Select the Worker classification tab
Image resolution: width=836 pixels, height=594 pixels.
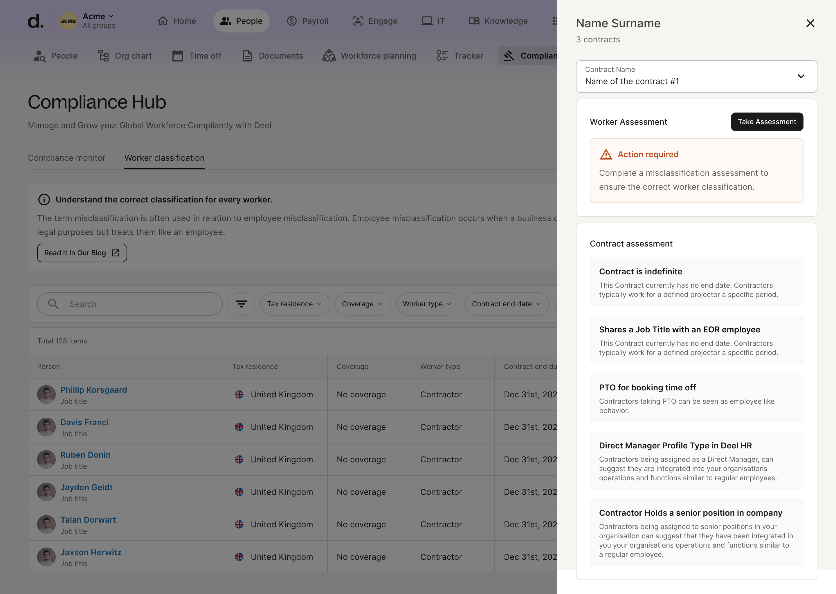[164, 158]
